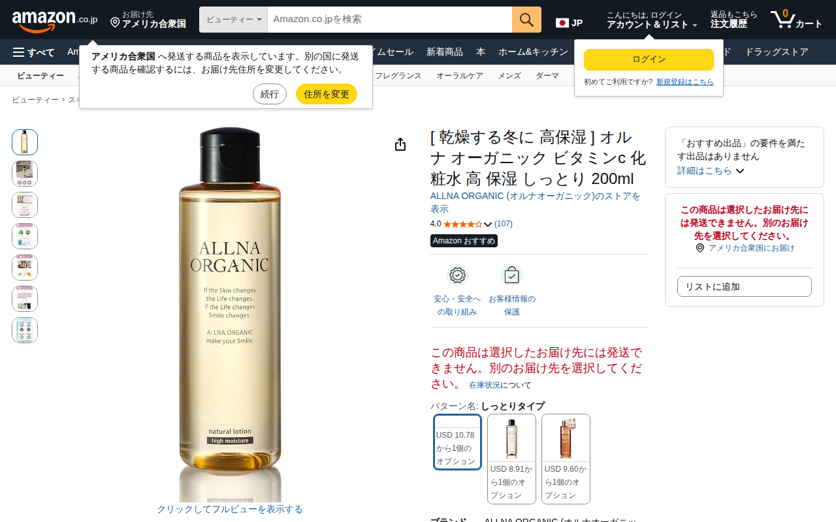
Task: Click the orange search magnifier button
Action: (x=526, y=20)
